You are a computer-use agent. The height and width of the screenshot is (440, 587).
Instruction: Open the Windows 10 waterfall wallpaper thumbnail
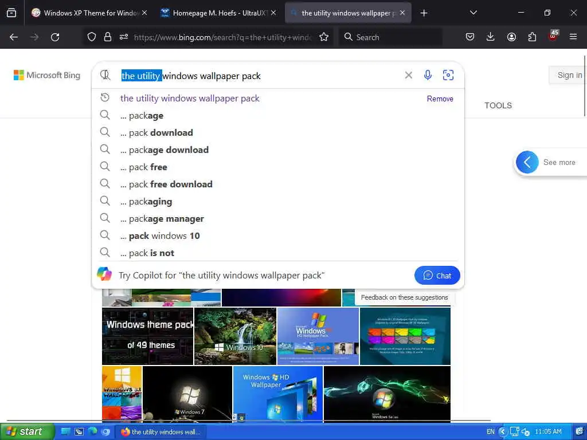[x=235, y=336]
